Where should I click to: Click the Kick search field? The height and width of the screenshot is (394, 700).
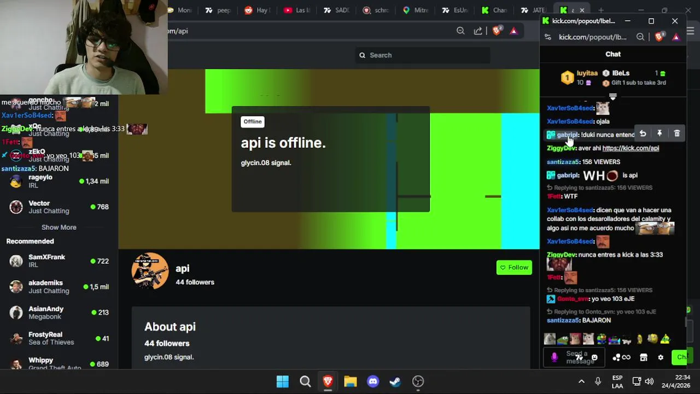[422, 55]
